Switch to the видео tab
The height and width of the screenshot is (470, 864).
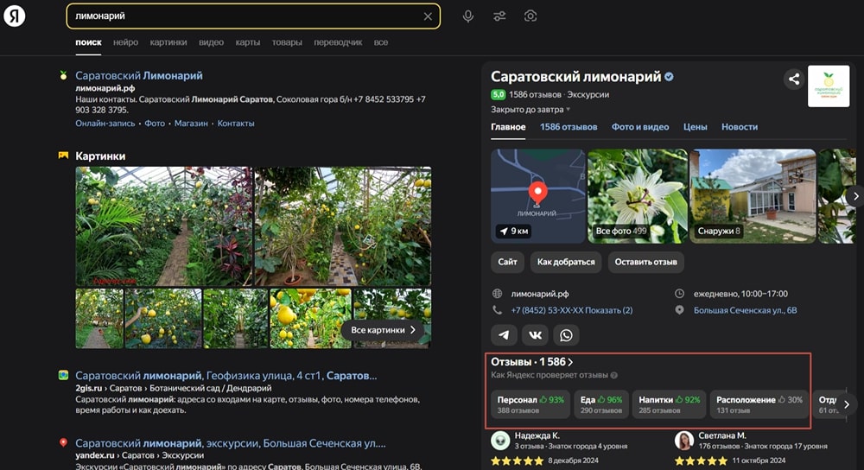pyautogui.click(x=211, y=41)
